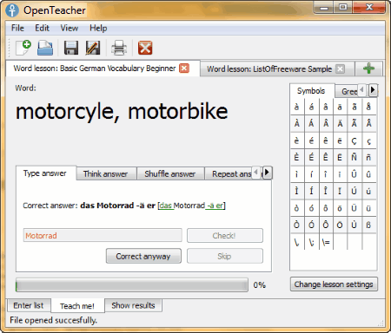Switch to the Enter list tab

[29, 305]
